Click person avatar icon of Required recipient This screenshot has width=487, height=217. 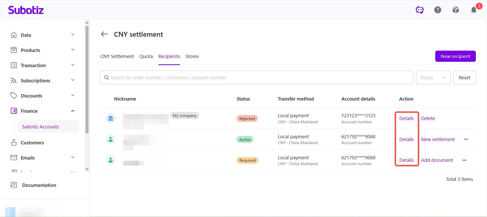coord(111,160)
